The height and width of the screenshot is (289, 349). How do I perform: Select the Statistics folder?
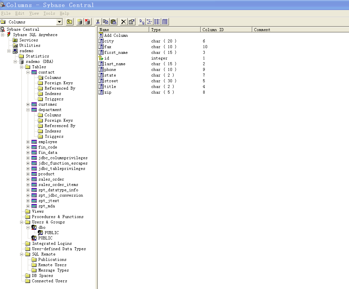(x=37, y=56)
